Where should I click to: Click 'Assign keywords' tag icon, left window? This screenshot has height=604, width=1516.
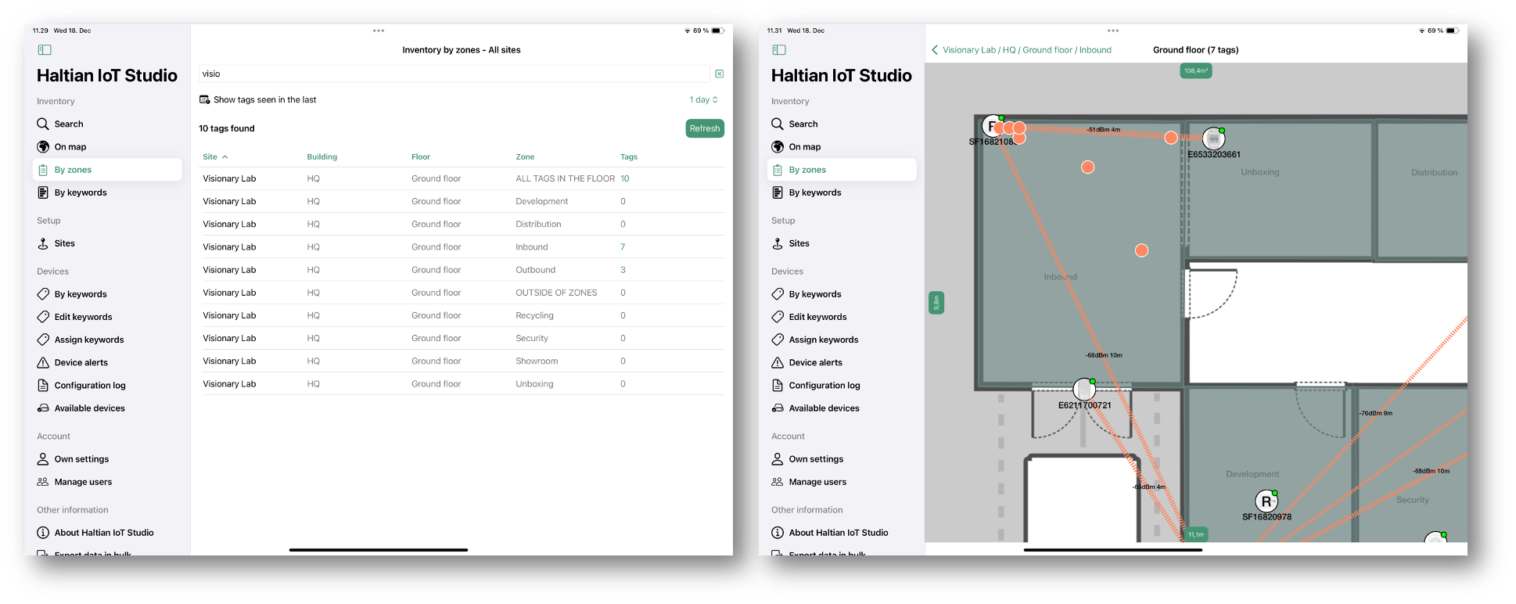(x=43, y=340)
